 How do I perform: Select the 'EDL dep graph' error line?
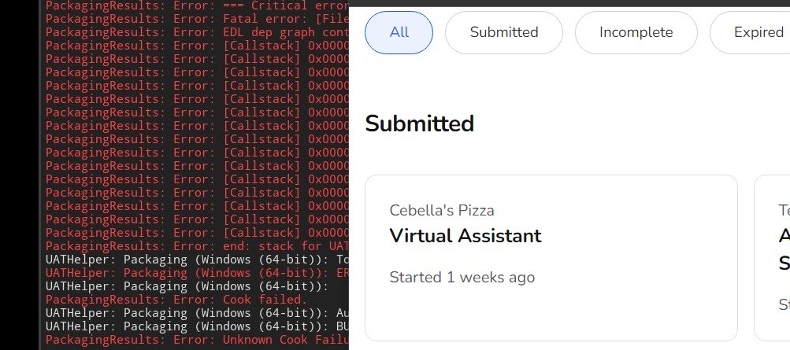coord(197,32)
